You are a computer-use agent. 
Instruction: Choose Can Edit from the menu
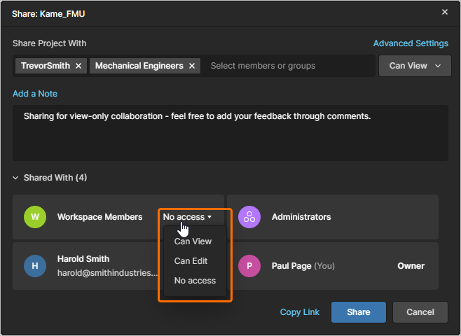pyautogui.click(x=191, y=261)
